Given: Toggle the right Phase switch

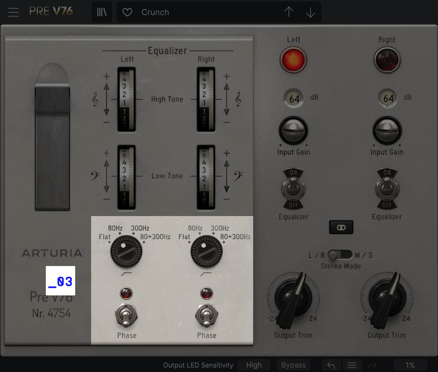Looking at the screenshot, I should tap(206, 315).
